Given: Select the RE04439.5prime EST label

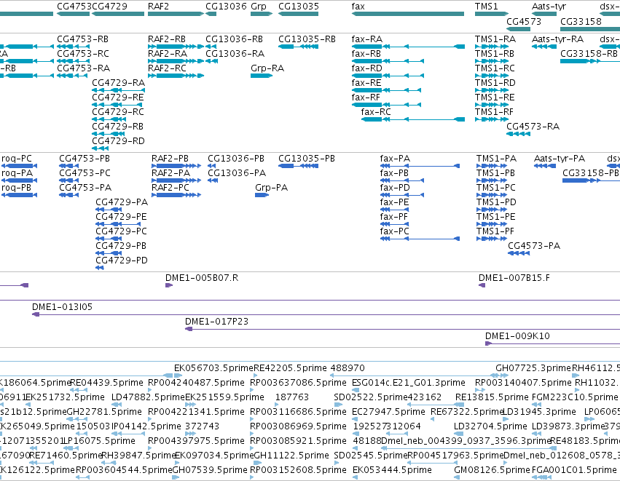Looking at the screenshot, I should (x=107, y=383).
